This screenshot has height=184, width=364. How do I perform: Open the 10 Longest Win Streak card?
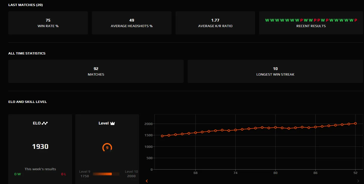pos(275,71)
